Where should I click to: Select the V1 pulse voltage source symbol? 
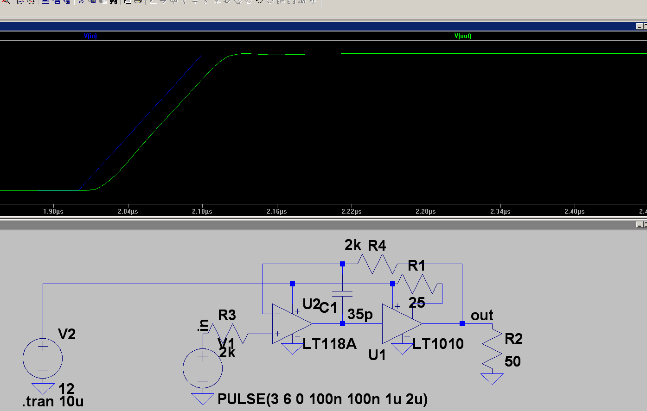pyautogui.click(x=203, y=369)
